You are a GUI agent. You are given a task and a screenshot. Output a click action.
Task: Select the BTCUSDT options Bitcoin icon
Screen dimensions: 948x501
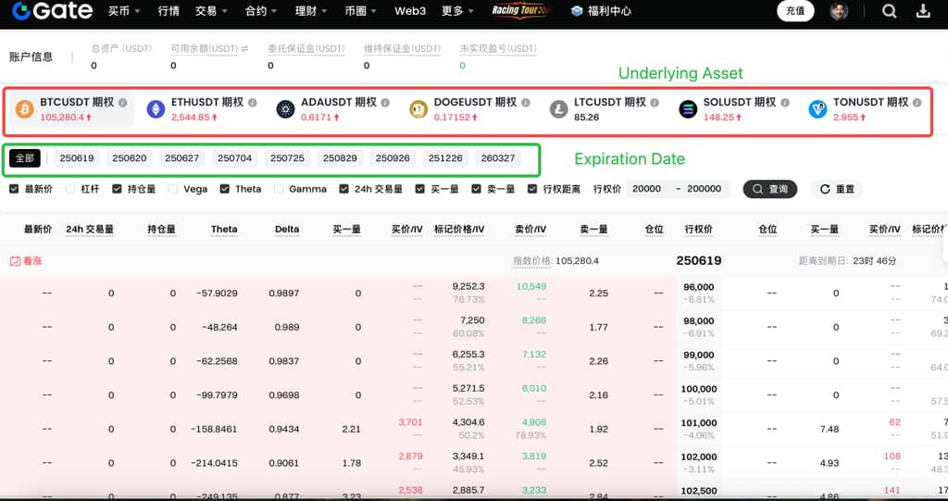(x=24, y=109)
